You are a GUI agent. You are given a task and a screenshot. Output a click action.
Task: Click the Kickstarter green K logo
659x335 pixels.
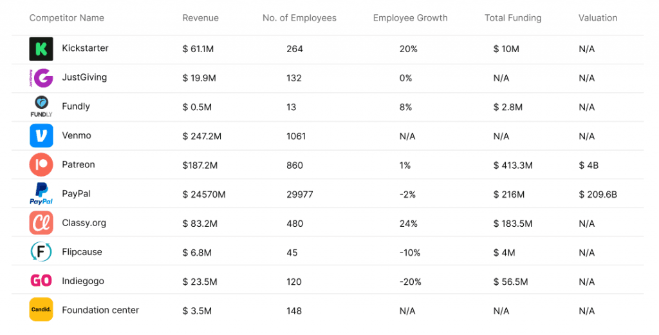41,49
